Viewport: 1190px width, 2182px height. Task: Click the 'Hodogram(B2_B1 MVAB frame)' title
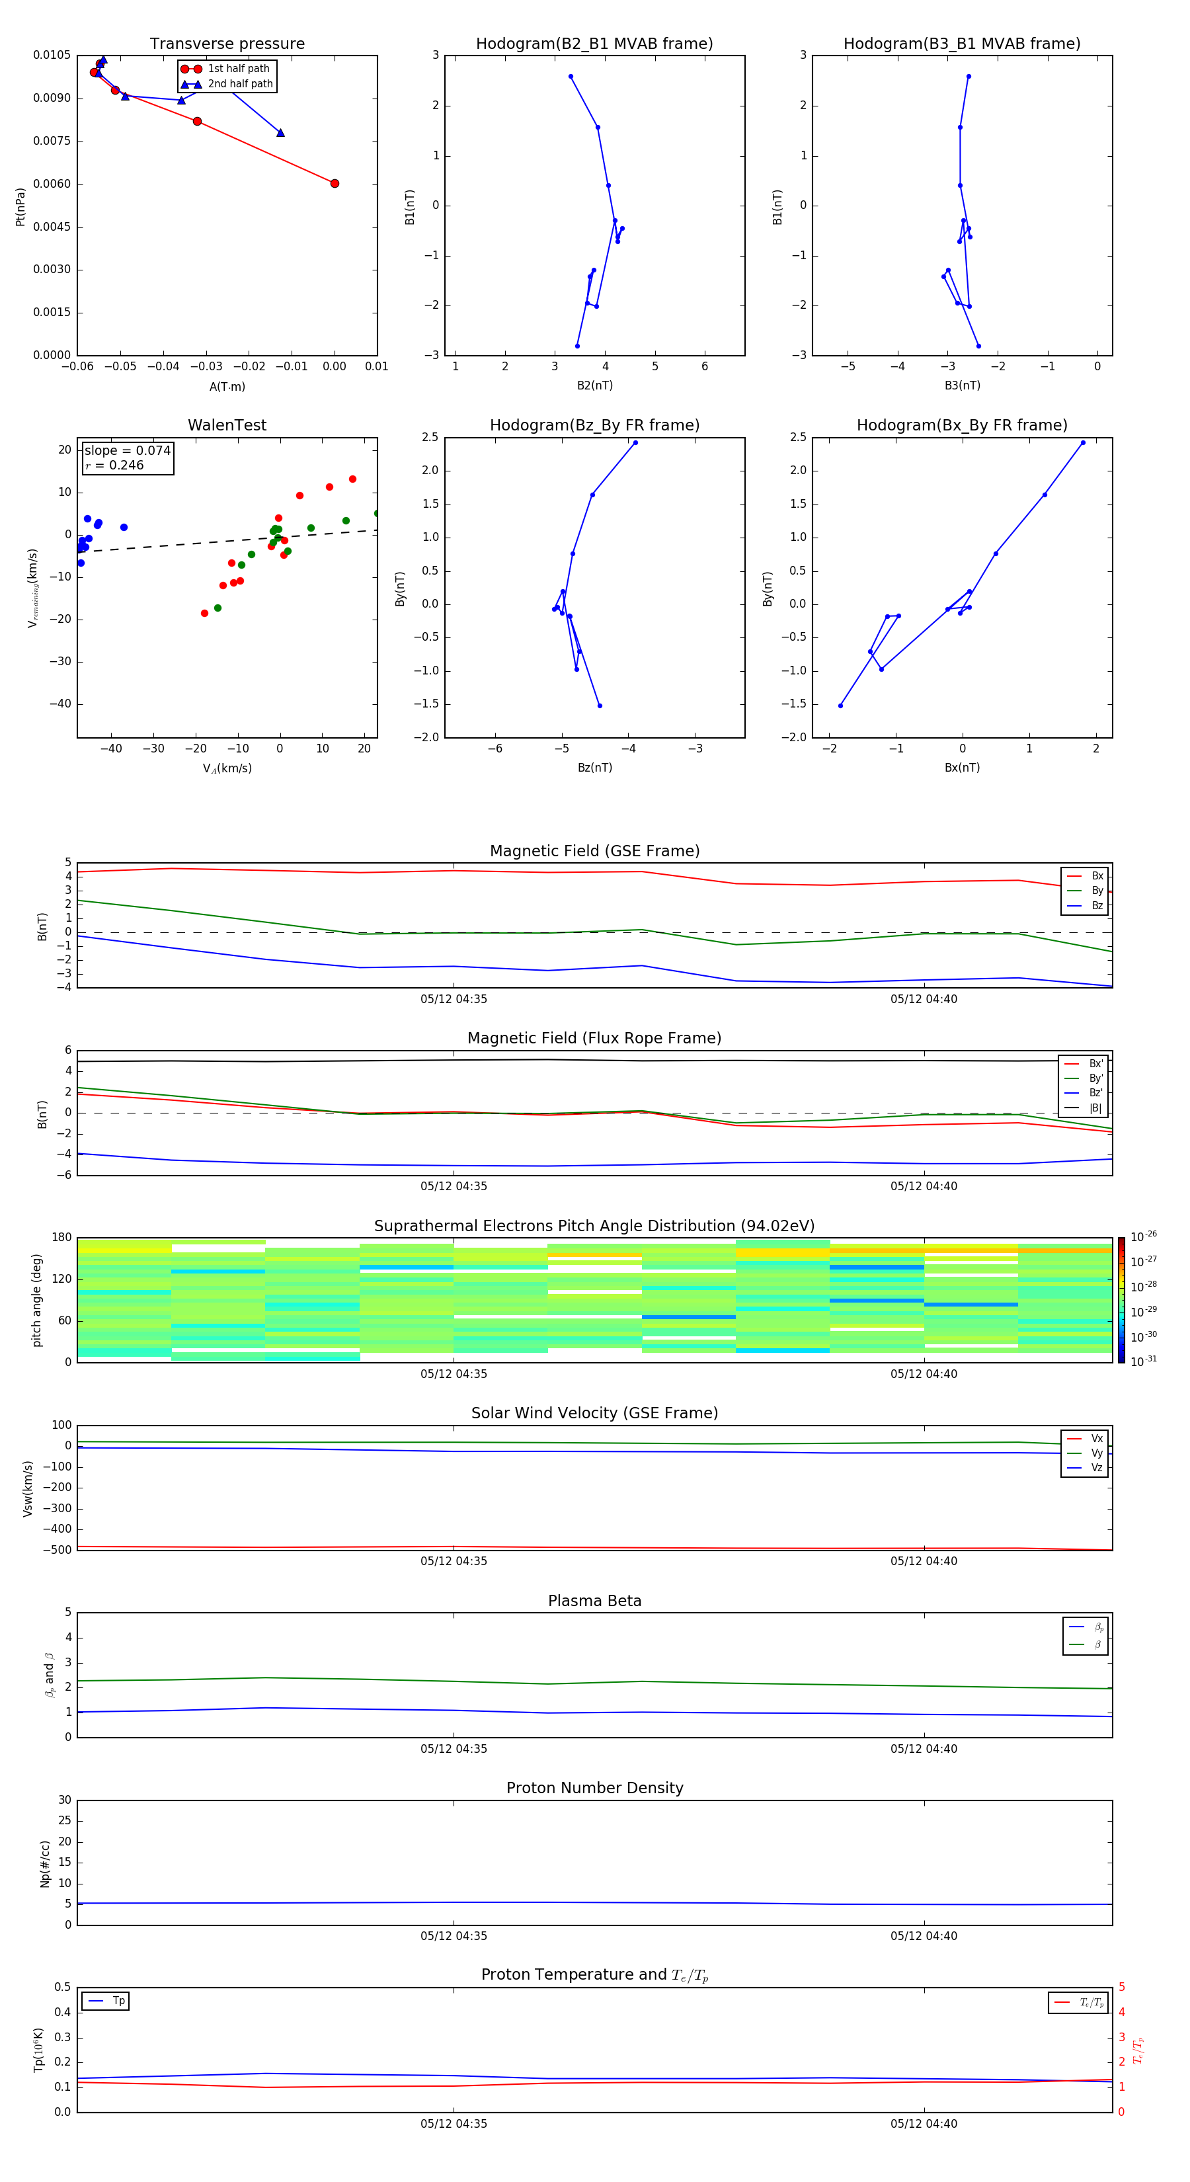click(x=594, y=44)
